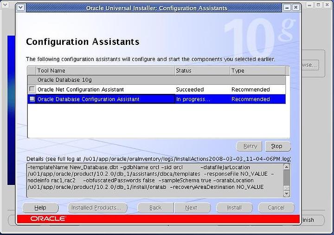The image size is (334, 235).
Task: Toggle Oracle Net Configuration Assistant checkbox
Action: (32, 89)
